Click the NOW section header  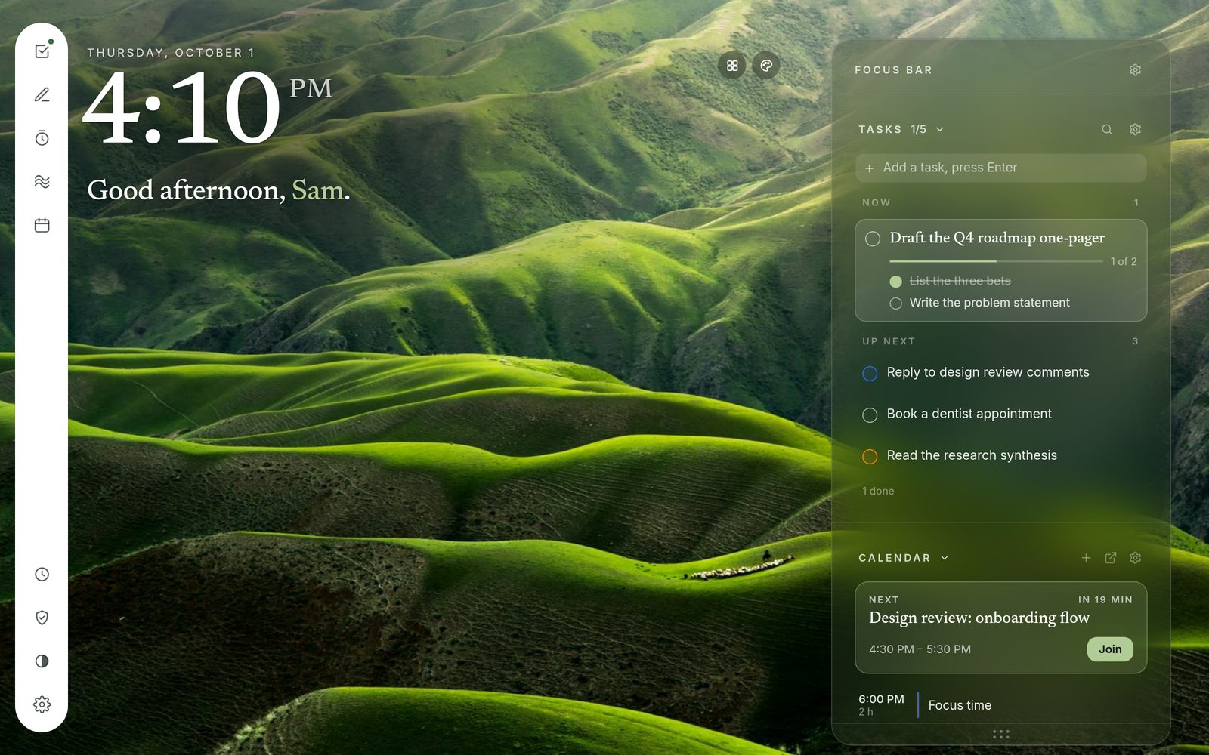(877, 202)
